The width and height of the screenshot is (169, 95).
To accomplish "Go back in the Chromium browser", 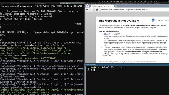I will coord(87,9).
